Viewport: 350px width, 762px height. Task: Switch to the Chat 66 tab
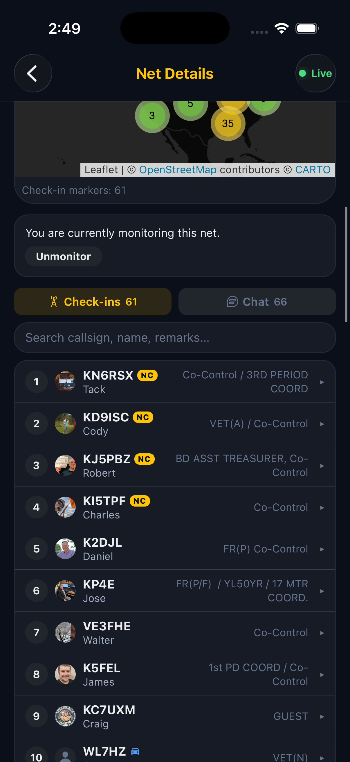pos(257,301)
